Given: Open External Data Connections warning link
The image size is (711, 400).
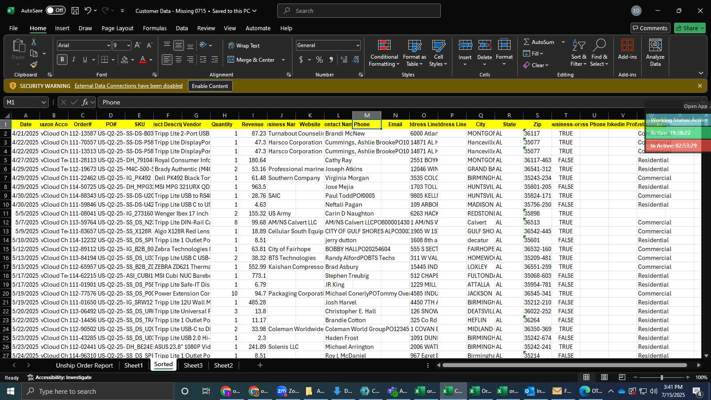Looking at the screenshot, I should (128, 86).
